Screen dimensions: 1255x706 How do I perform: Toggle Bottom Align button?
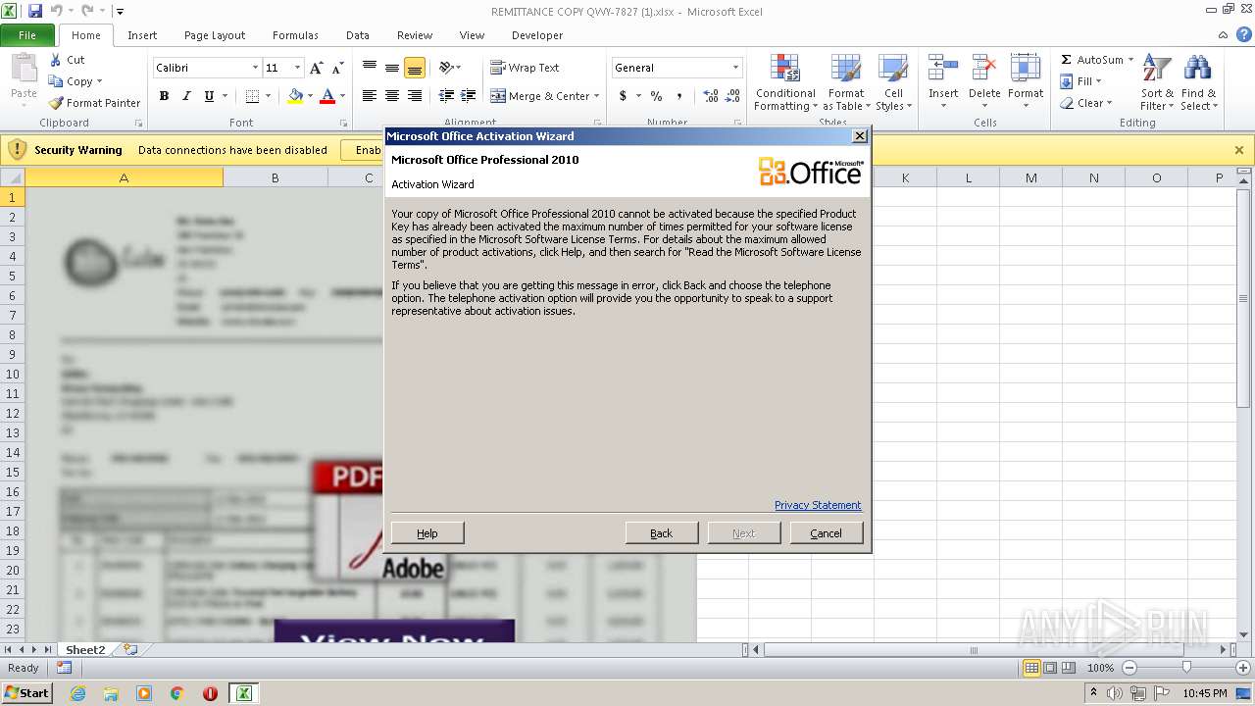415,68
